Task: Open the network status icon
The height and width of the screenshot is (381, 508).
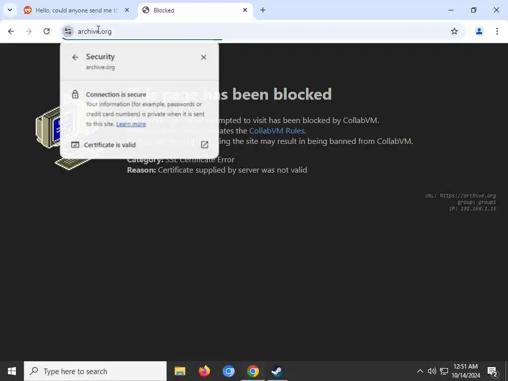Action: [x=444, y=371]
